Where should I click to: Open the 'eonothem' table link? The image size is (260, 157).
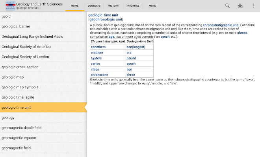pyautogui.click(x=98, y=47)
